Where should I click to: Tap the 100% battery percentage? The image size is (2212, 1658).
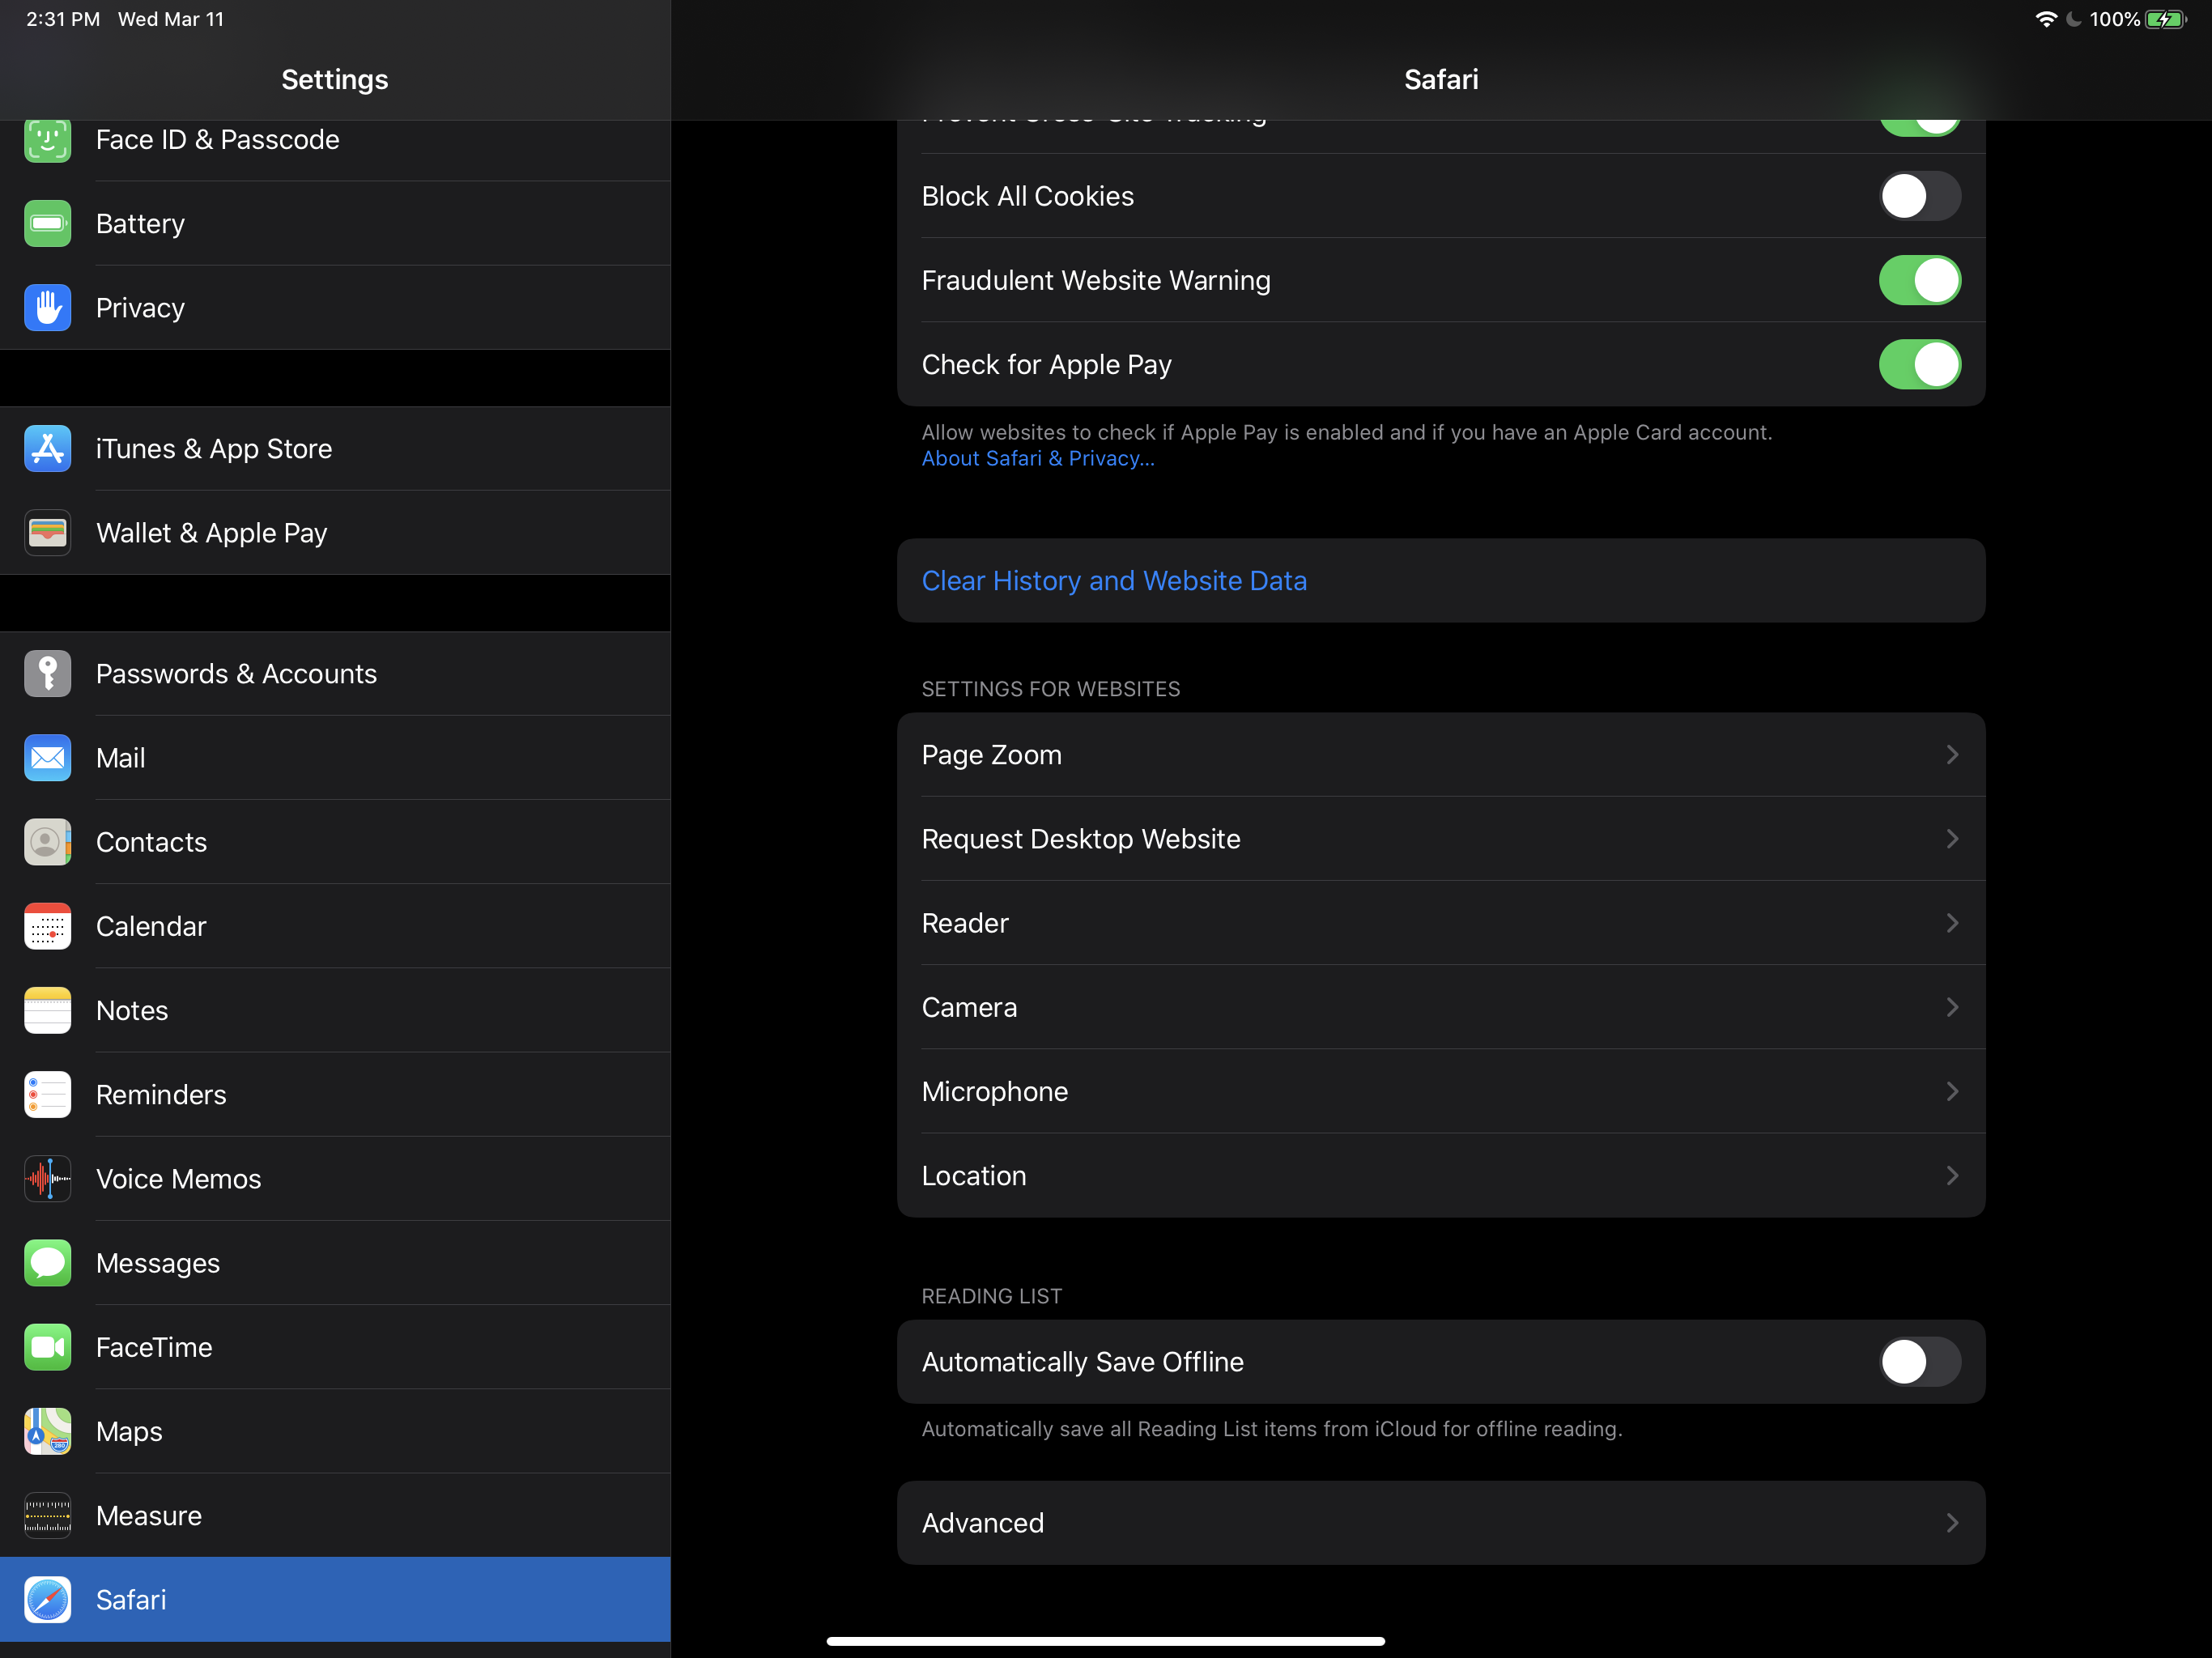pyautogui.click(x=2114, y=19)
